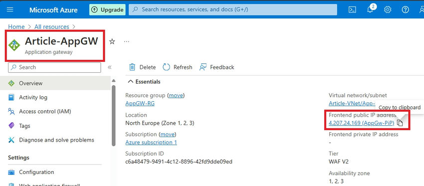
Task: Click the Resource group move link
Action: point(176,95)
